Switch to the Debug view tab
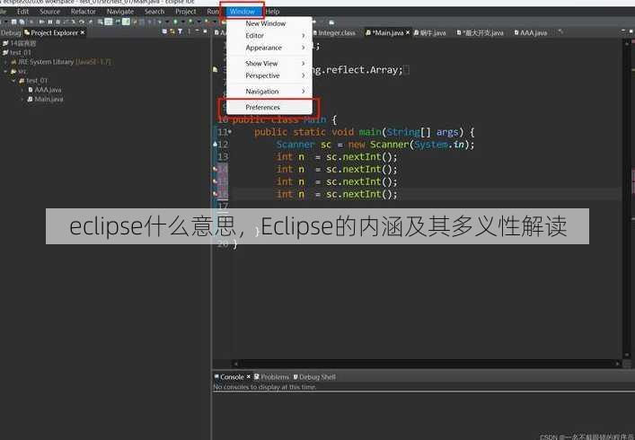 [11, 33]
